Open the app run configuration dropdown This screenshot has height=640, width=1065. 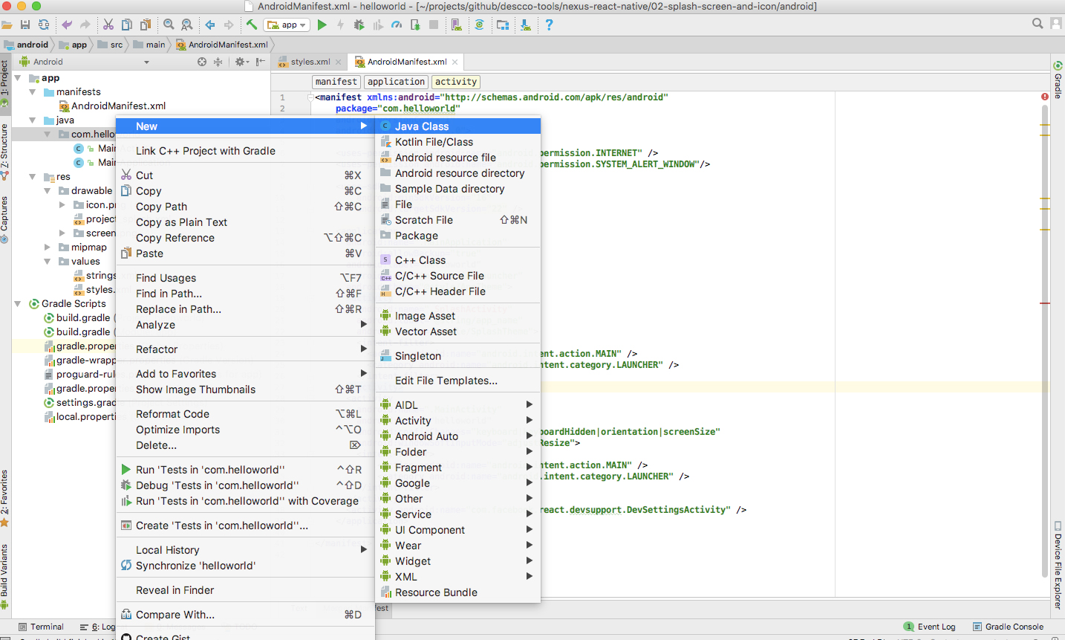[x=287, y=25]
